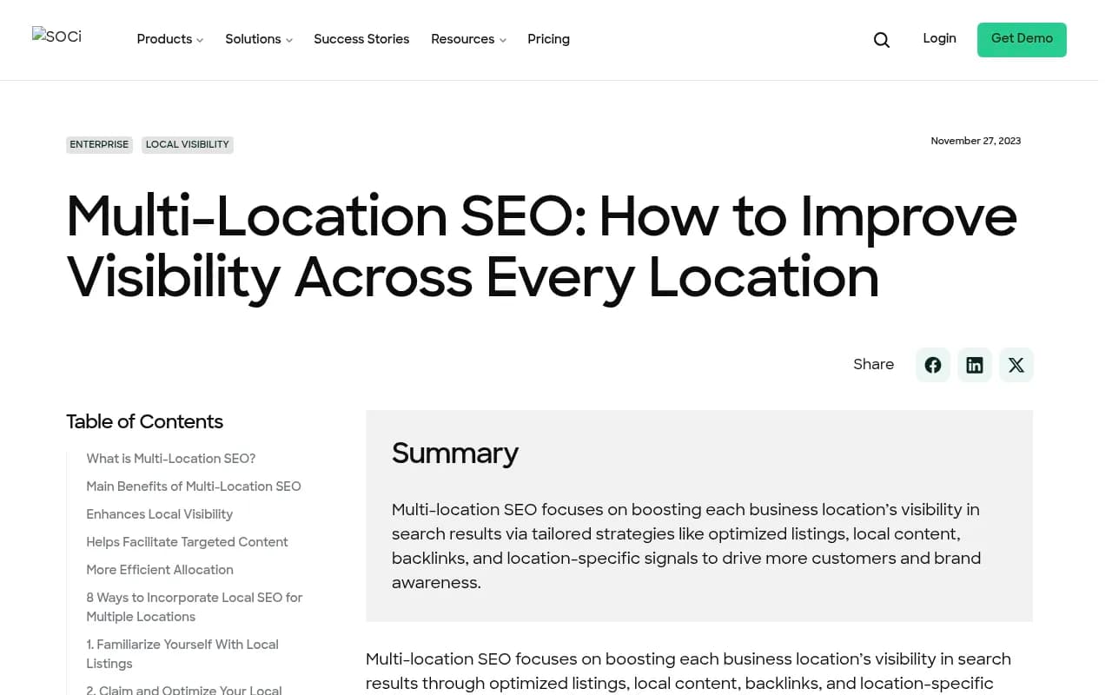Image resolution: width=1112 pixels, height=695 pixels.
Task: Select the LOCAL VISIBILITY category tag
Action: pos(188,145)
